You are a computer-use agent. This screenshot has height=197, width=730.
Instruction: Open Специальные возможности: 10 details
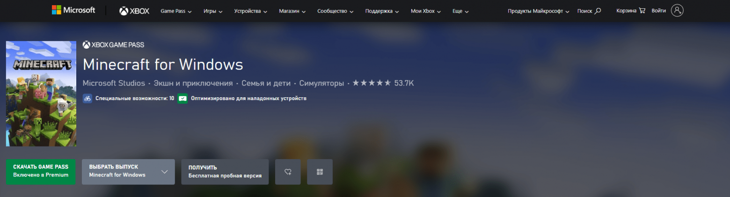click(135, 99)
